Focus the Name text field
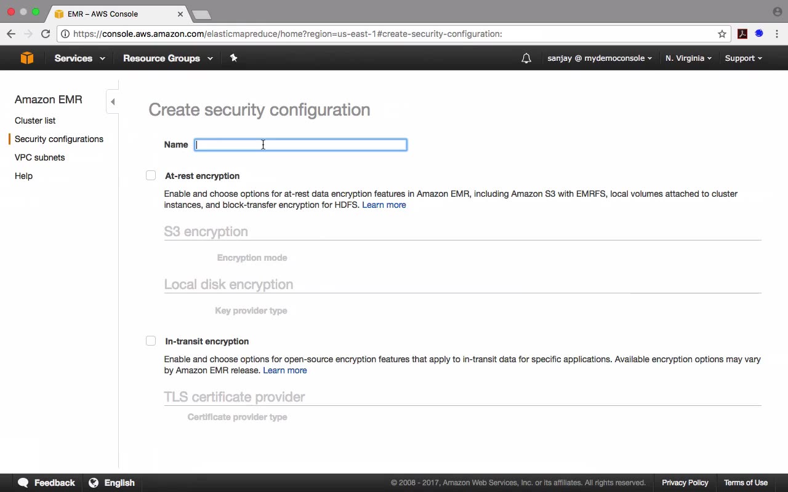This screenshot has height=492, width=788. [300, 145]
